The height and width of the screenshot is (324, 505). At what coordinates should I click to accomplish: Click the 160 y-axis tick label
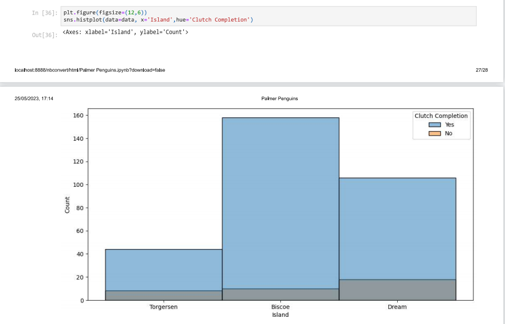[x=78, y=116]
